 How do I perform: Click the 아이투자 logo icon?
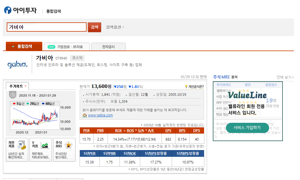point(8,10)
